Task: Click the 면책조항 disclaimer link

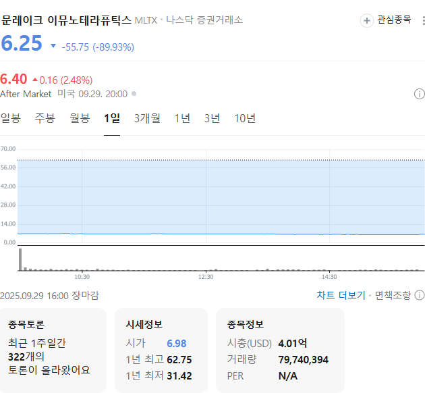Action: [x=392, y=295]
